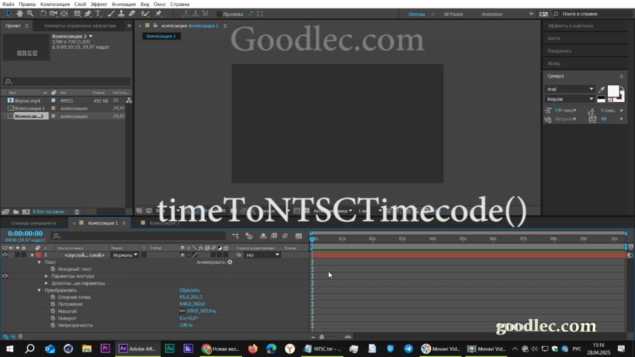This screenshot has width=635, height=357.
Task: Select the Zoom tool
Action: [30, 13]
